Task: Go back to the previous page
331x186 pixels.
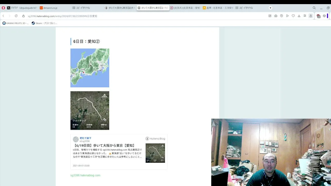Action: tap(3, 16)
